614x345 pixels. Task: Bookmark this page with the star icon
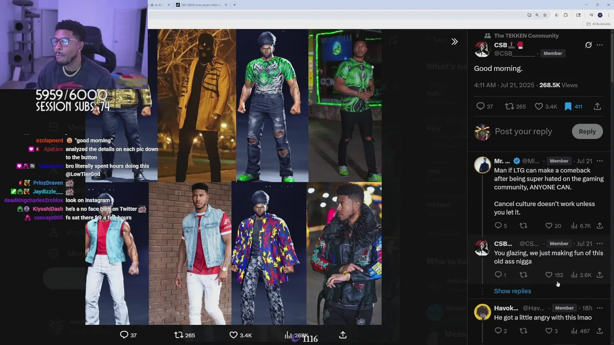[545, 15]
